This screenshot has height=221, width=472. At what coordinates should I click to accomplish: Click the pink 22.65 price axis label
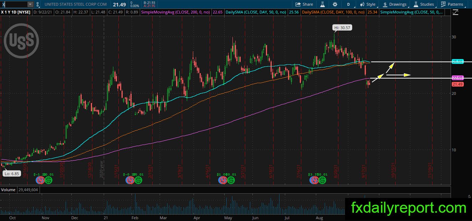(457, 78)
